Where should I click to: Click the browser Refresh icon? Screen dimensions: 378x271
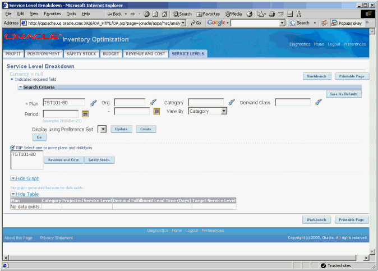155,14
